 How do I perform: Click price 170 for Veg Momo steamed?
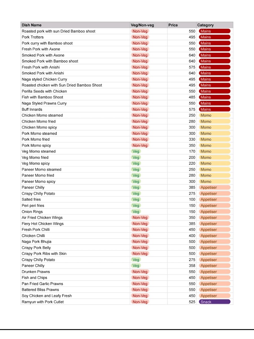182,151
